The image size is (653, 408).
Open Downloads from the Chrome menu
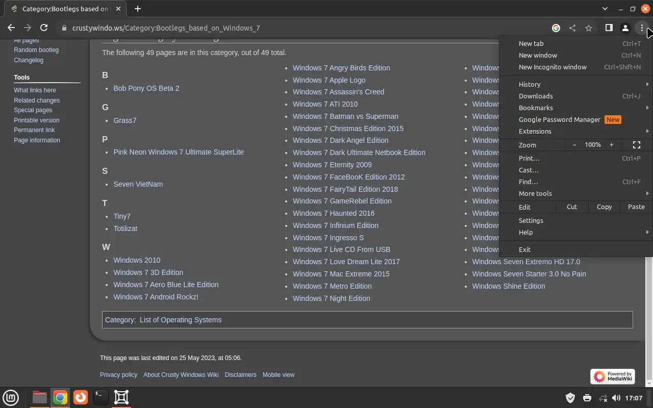pos(576,96)
